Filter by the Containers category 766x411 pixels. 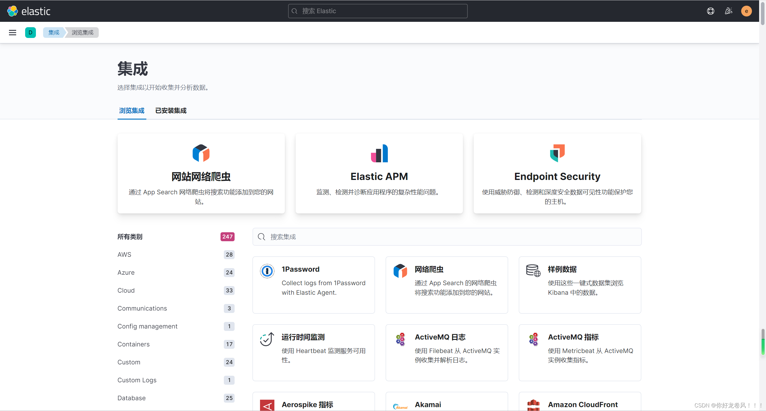coord(133,344)
